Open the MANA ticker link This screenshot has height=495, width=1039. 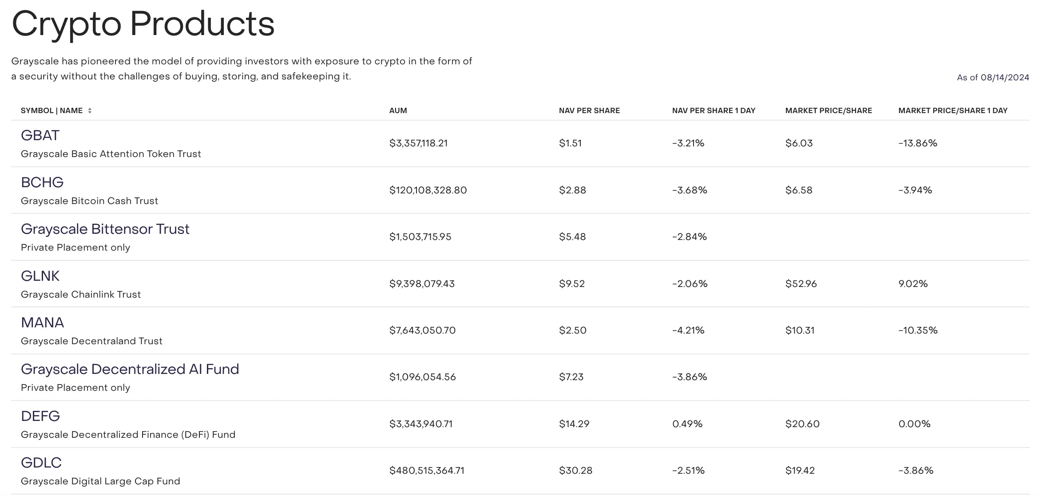(x=42, y=322)
